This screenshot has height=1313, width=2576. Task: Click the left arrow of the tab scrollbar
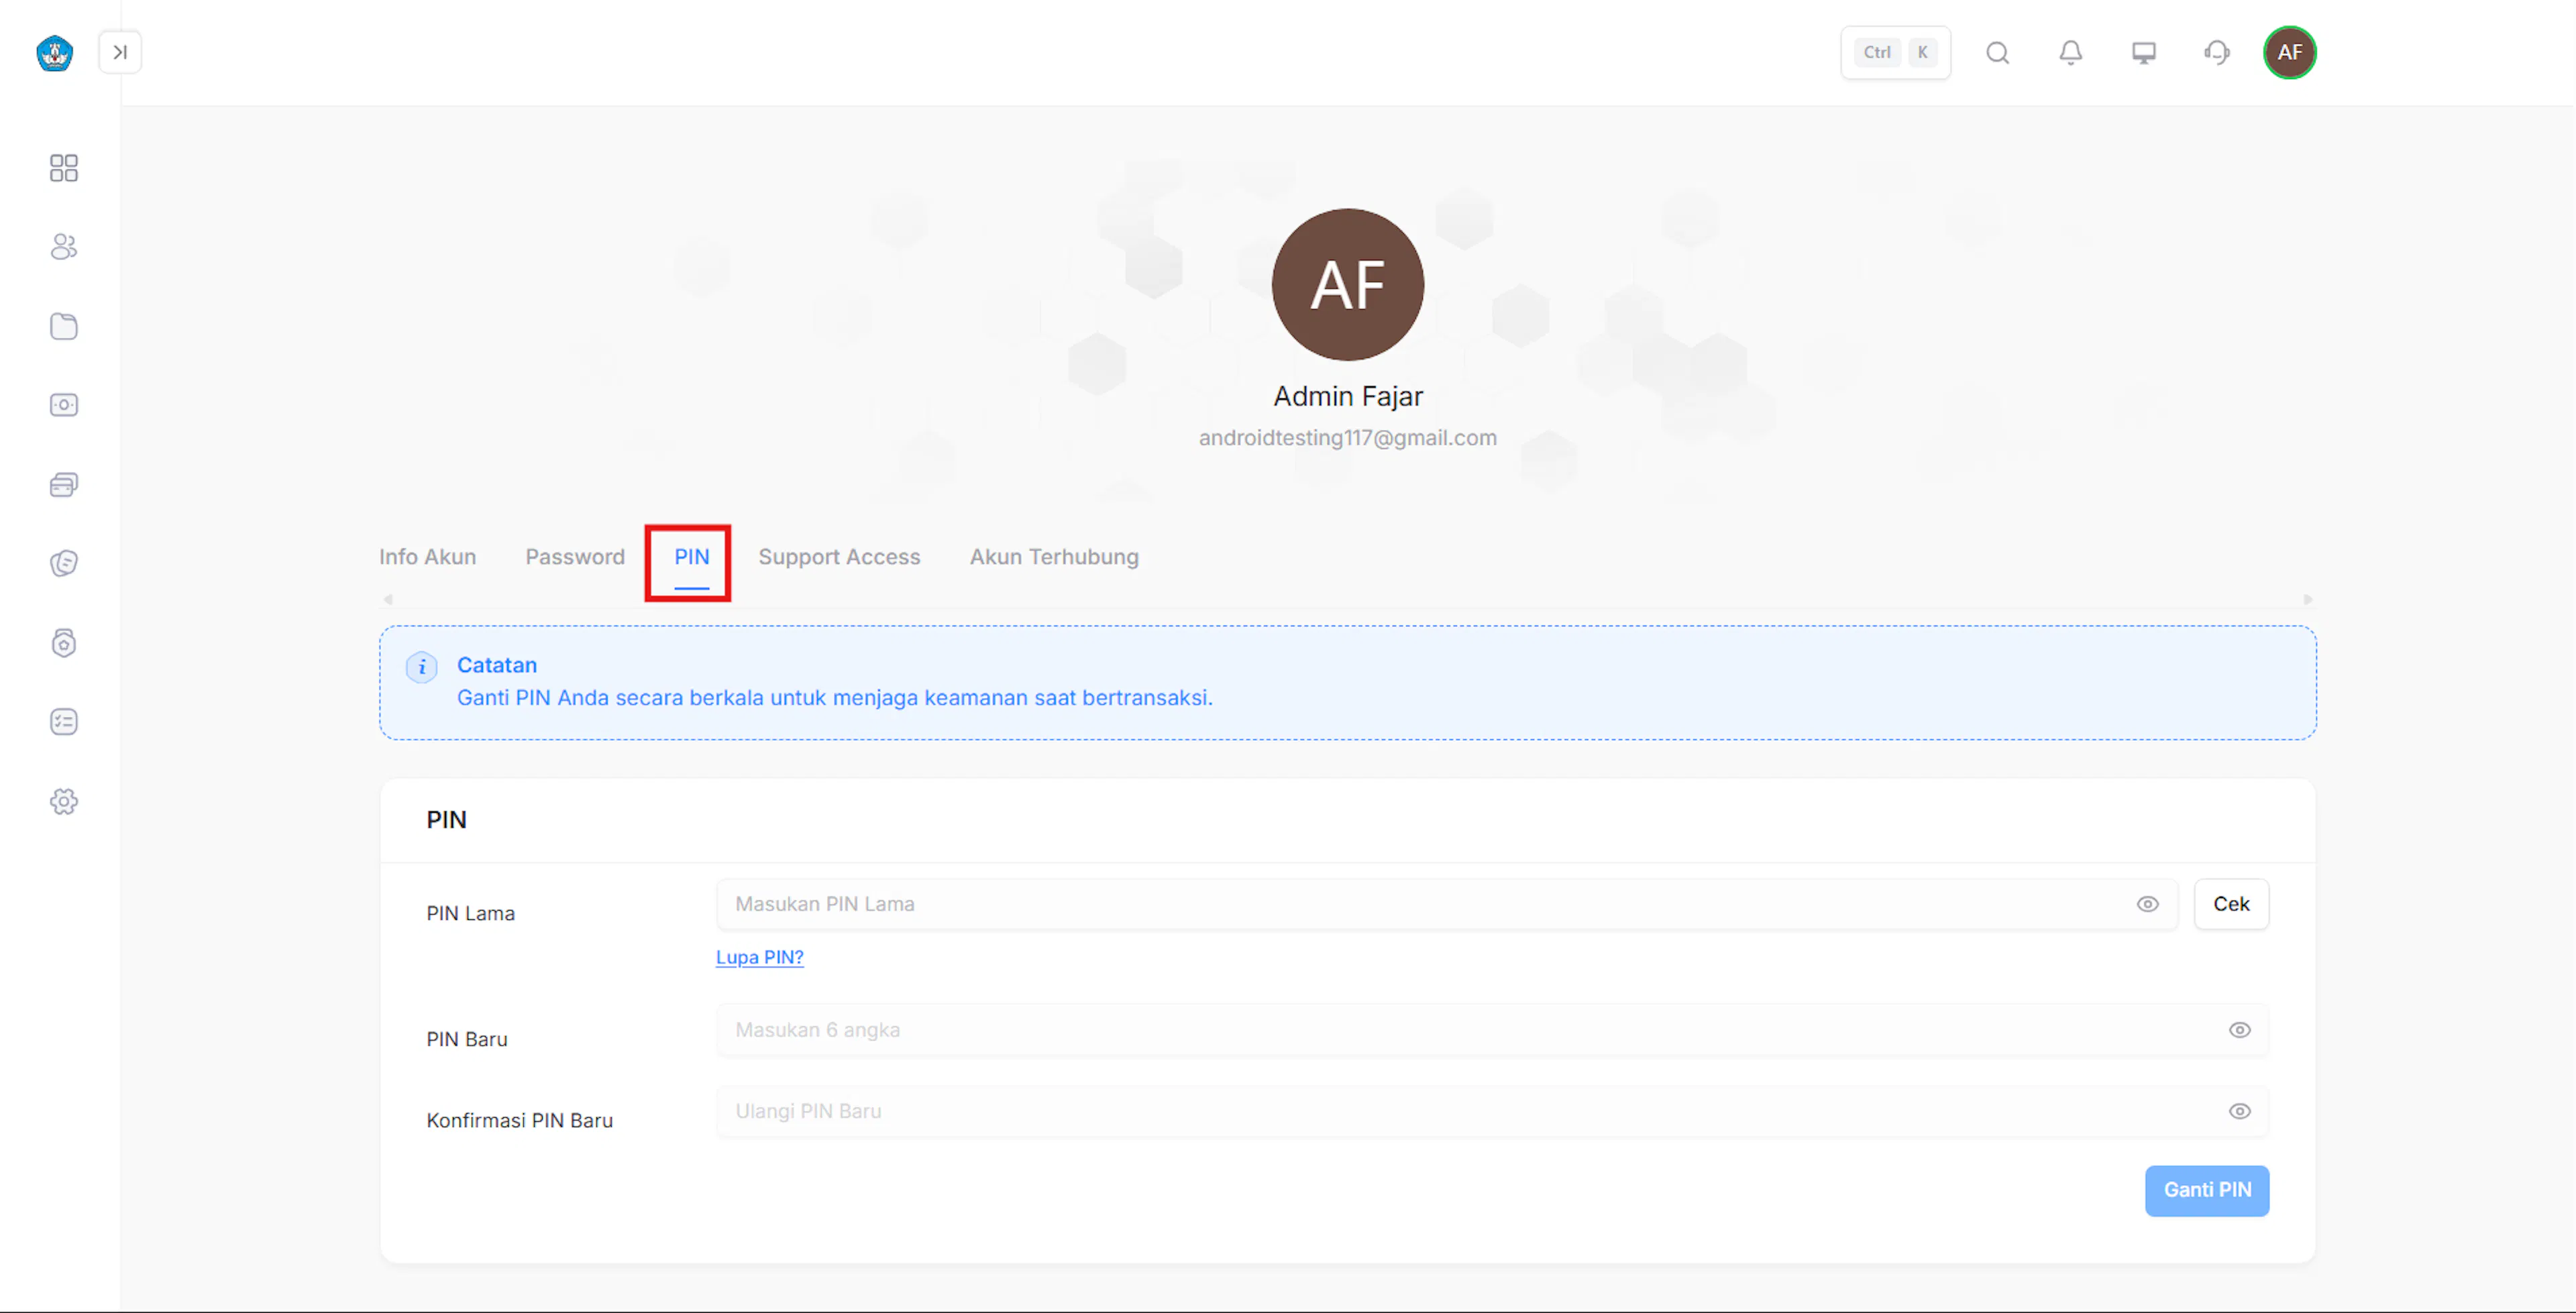coord(388,600)
